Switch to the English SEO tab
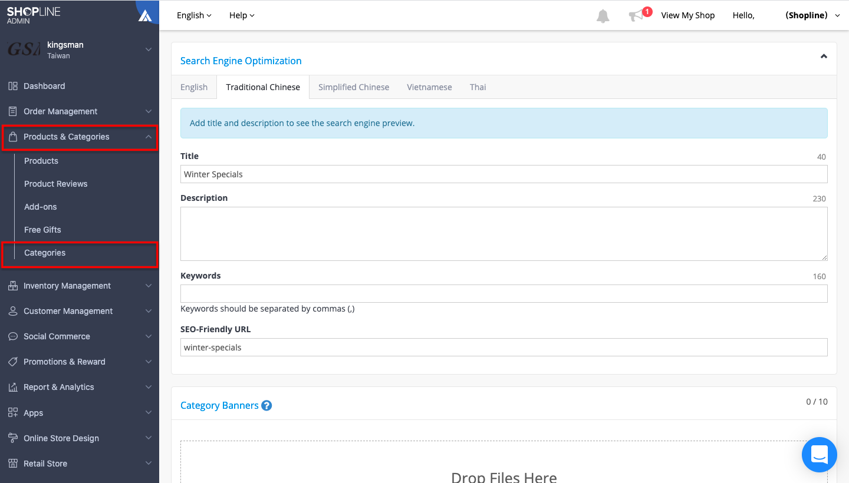This screenshot has height=483, width=849. coord(194,87)
